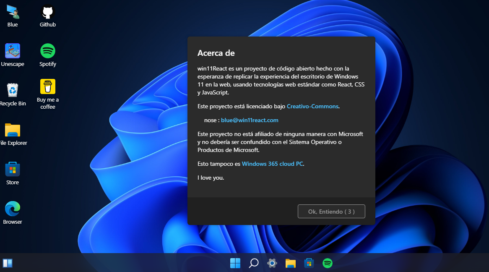The width and height of the screenshot is (489, 272).
Task: Open the Windows Start menu
Action: (x=235, y=263)
